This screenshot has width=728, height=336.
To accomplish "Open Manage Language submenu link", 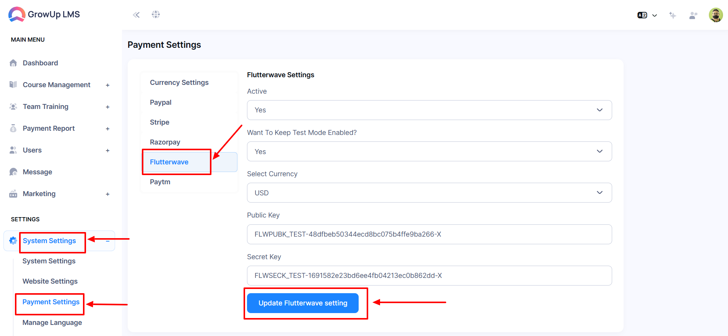I will tap(52, 323).
